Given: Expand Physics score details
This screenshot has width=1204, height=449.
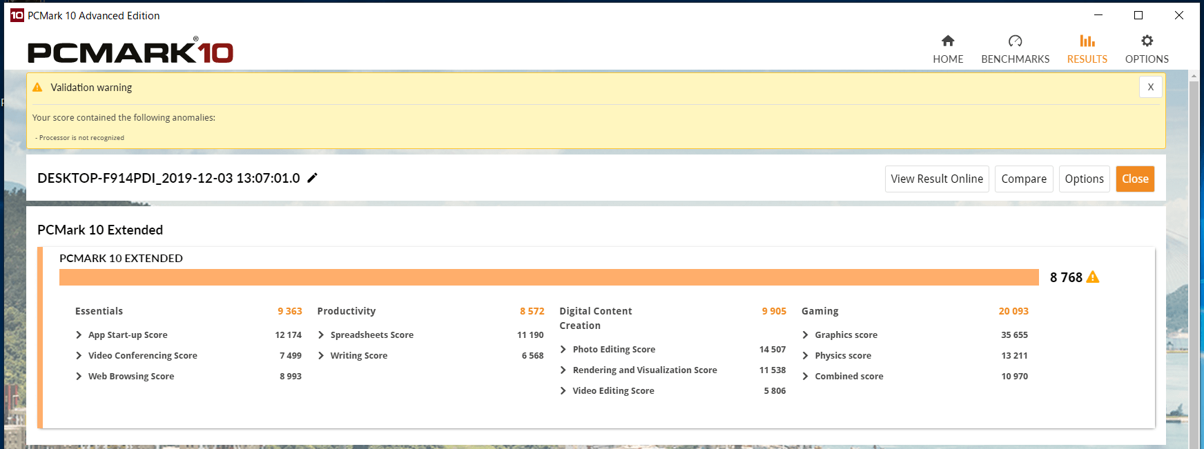Looking at the screenshot, I should click(806, 356).
